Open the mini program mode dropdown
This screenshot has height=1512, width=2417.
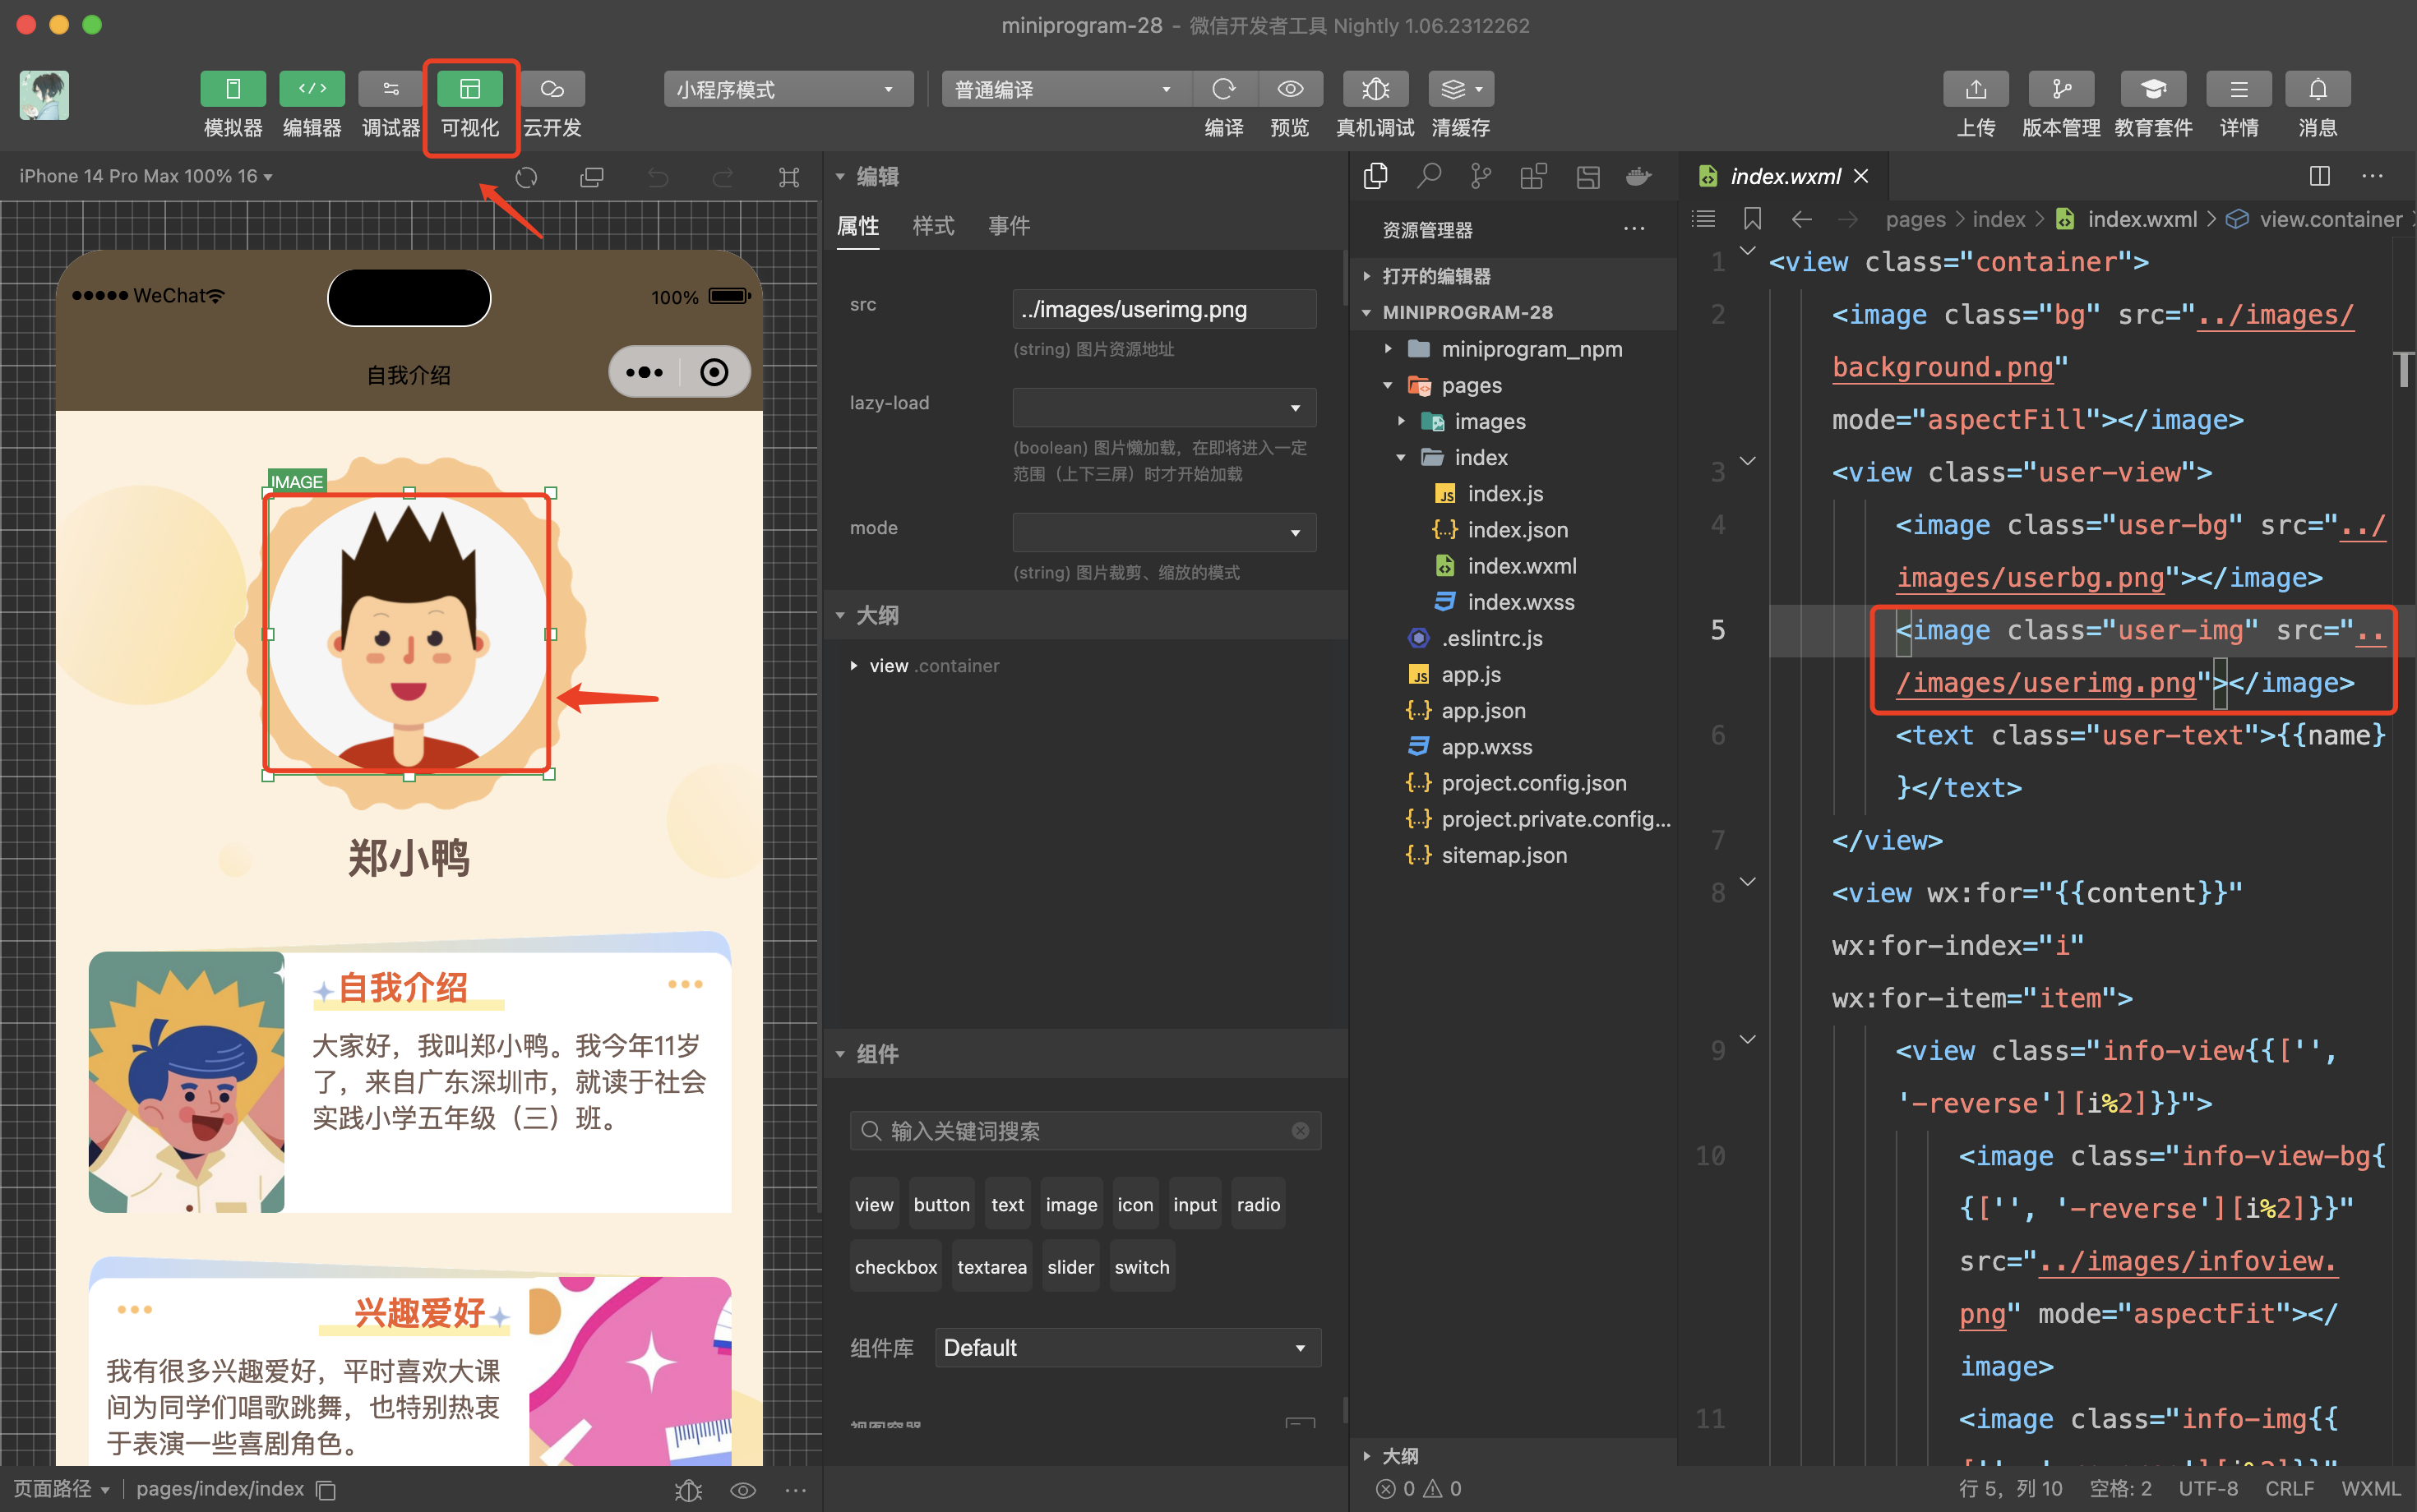coord(788,89)
